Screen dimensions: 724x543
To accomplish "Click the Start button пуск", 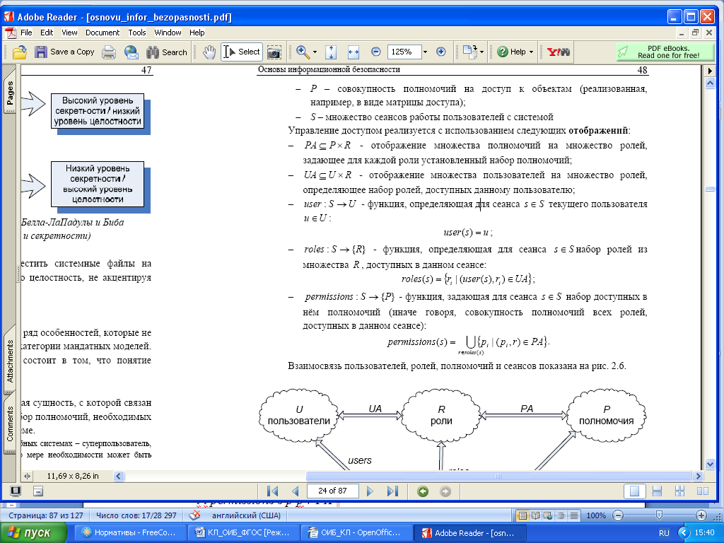I will pyautogui.click(x=33, y=533).
